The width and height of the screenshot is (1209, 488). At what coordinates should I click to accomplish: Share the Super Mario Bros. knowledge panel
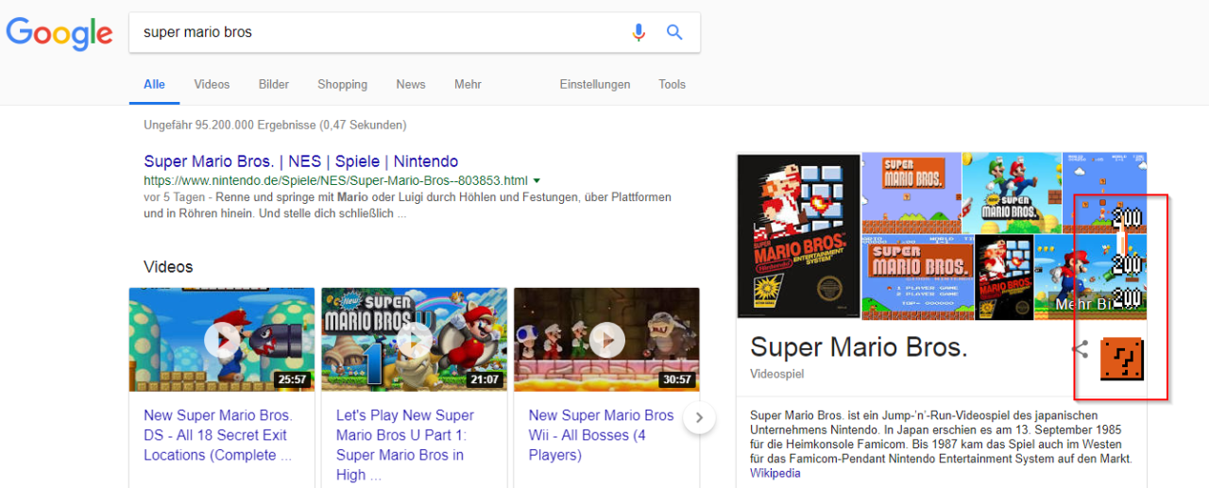click(x=1081, y=349)
